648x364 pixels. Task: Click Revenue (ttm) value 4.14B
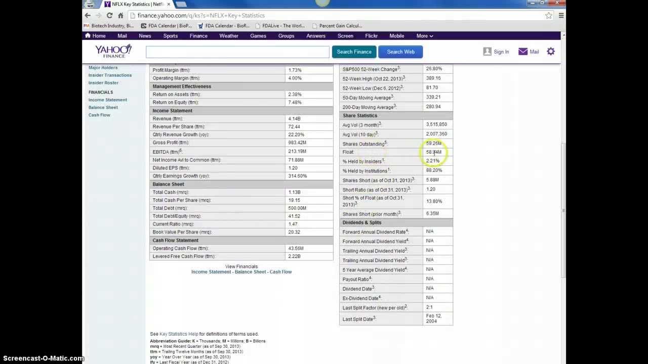point(309,118)
